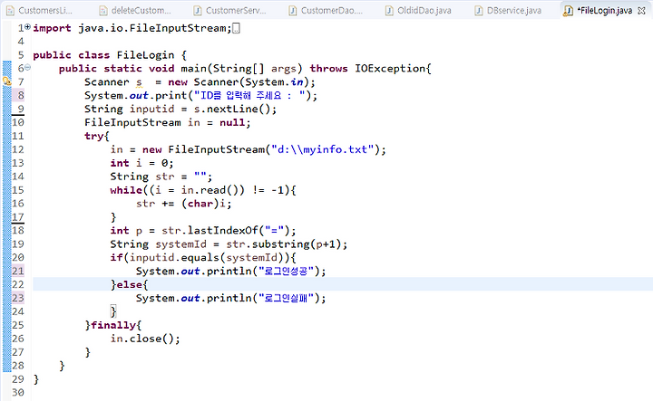653x401 pixels.
Task: Switch to the CustomersLi... editor tab
Action: tap(40, 10)
